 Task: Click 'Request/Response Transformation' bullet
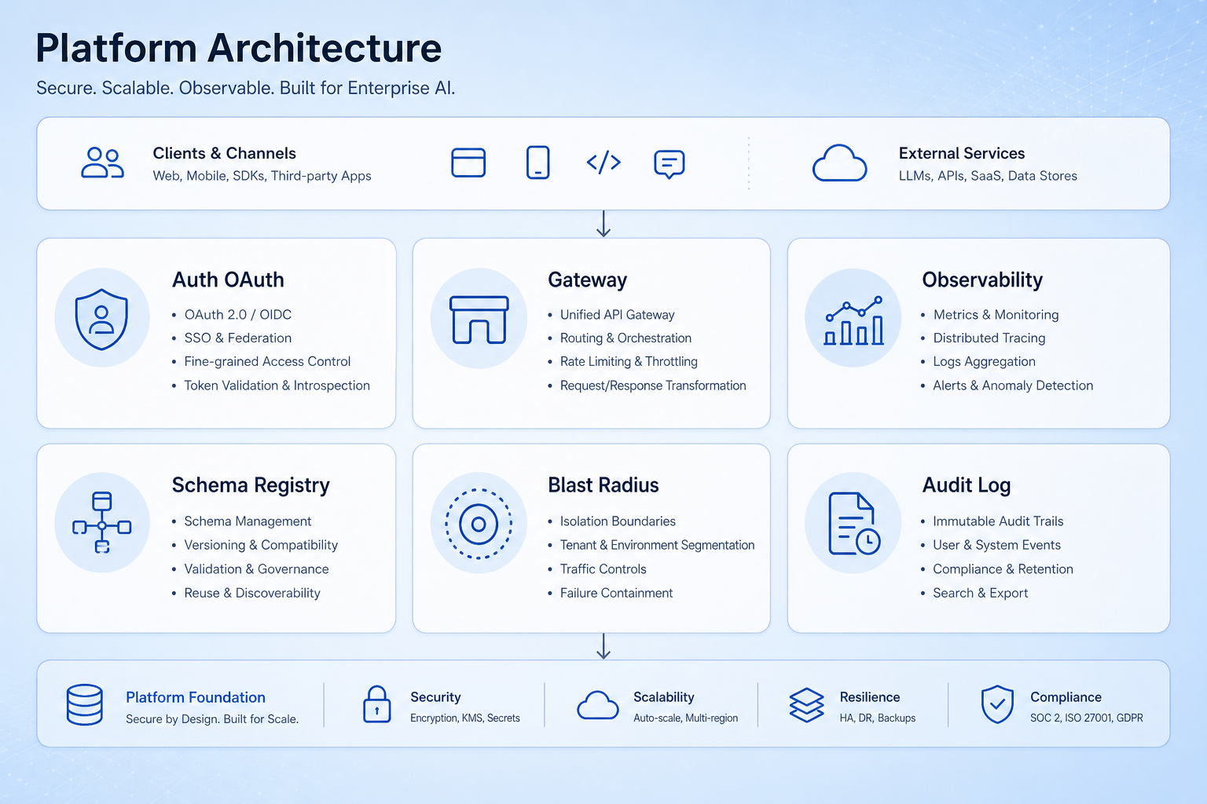click(x=653, y=386)
